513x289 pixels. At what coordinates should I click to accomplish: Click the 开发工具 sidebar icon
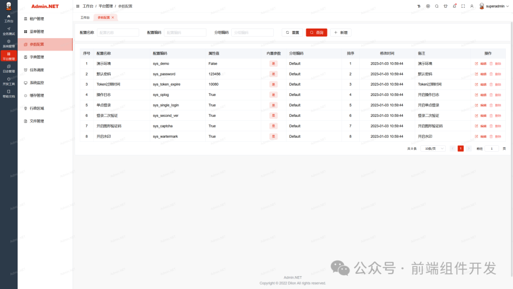[x=8, y=77]
